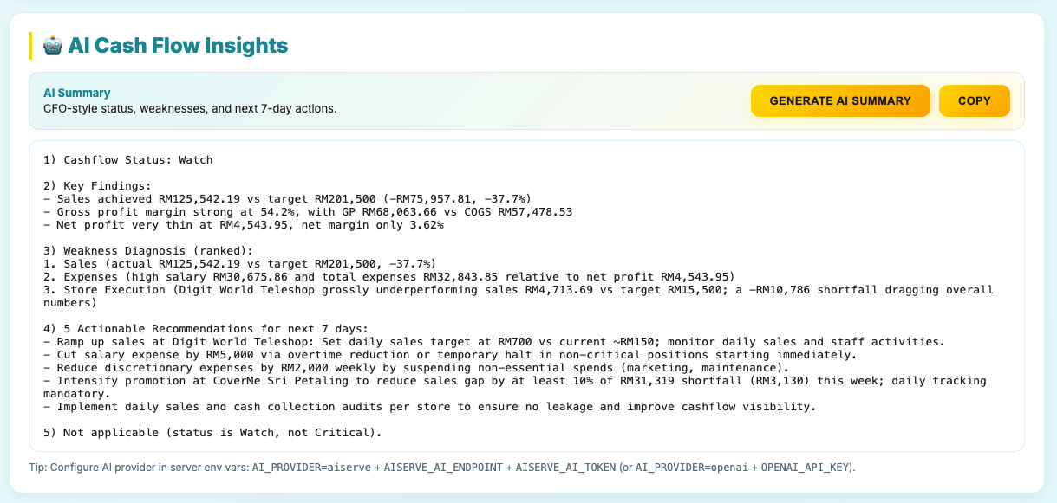This screenshot has width=1057, height=503.
Task: Click the Sales achieved RM125,542.19 finding
Action: pyautogui.click(x=287, y=199)
